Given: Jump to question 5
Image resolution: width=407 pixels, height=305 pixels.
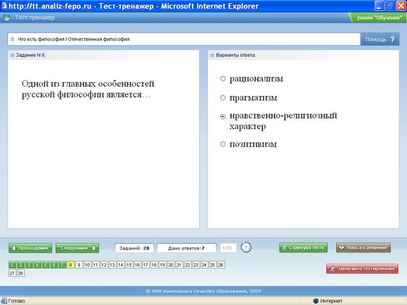Looking at the screenshot, I should coord(46,265).
